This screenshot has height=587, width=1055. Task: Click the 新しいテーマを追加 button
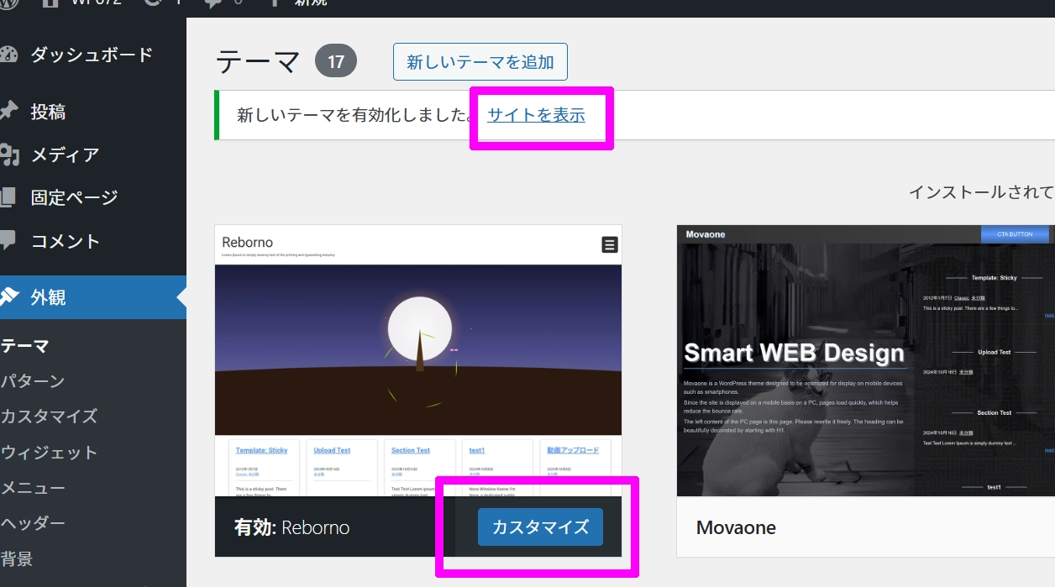pos(480,62)
